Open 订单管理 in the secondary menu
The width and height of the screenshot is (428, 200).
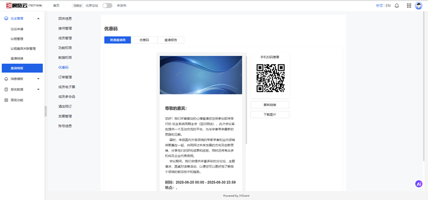click(x=65, y=77)
